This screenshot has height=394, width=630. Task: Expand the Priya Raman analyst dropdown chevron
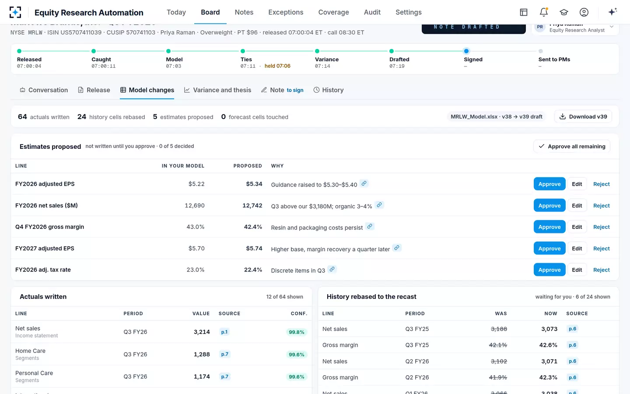click(x=612, y=27)
